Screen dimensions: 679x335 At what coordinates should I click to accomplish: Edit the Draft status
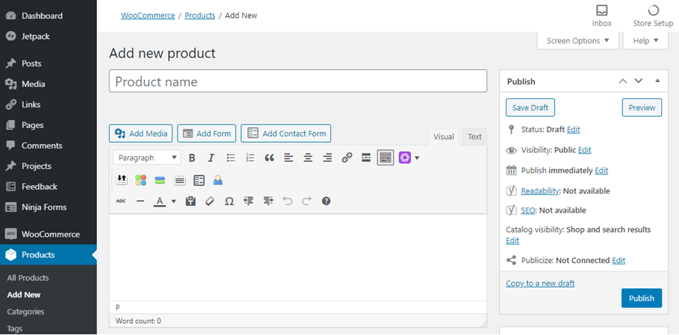click(x=574, y=129)
